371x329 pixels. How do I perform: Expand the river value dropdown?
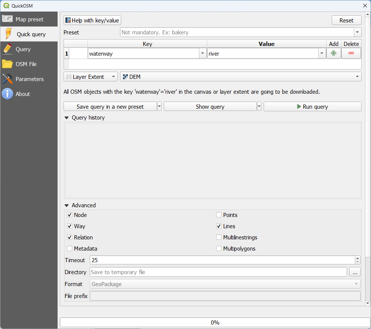(x=322, y=53)
